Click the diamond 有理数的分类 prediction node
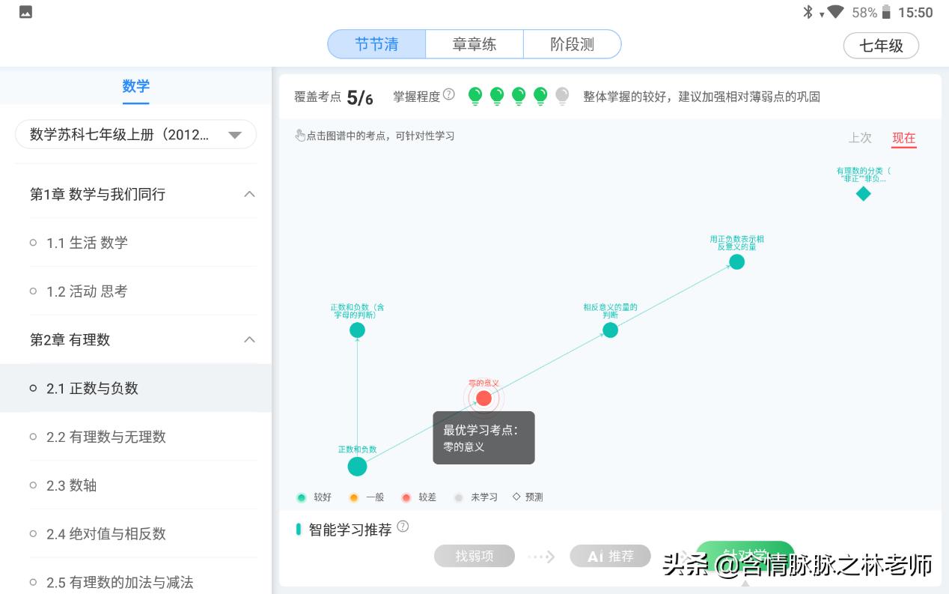The image size is (949, 594). tap(863, 193)
